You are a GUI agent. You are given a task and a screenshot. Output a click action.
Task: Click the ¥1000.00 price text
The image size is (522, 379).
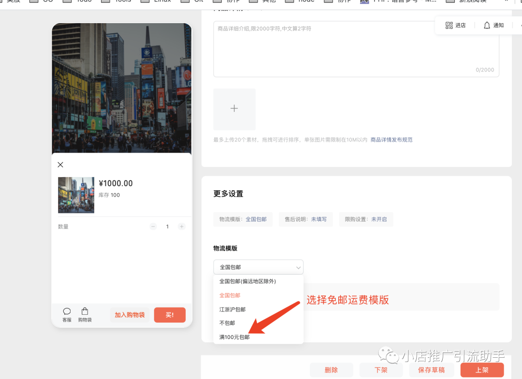point(116,183)
